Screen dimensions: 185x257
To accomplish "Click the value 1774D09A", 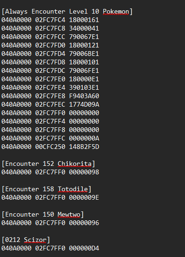I will tap(84, 105).
